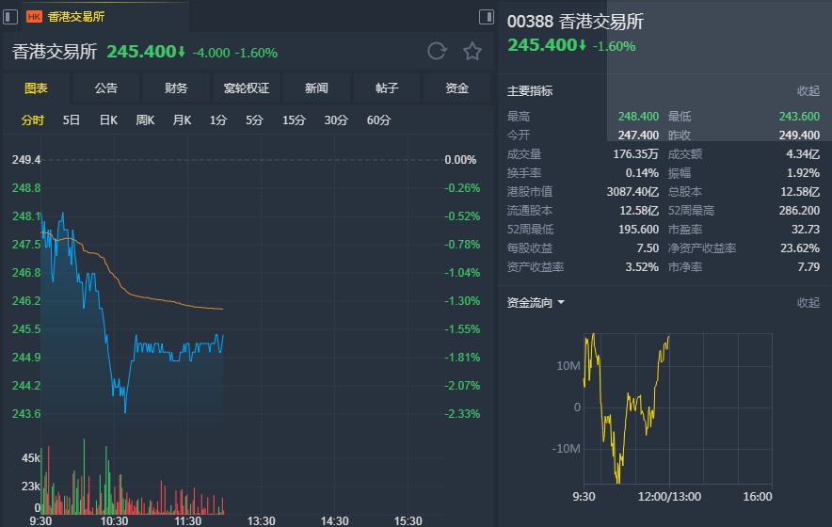
Task: Open the 财务 tab
Action: (x=176, y=88)
